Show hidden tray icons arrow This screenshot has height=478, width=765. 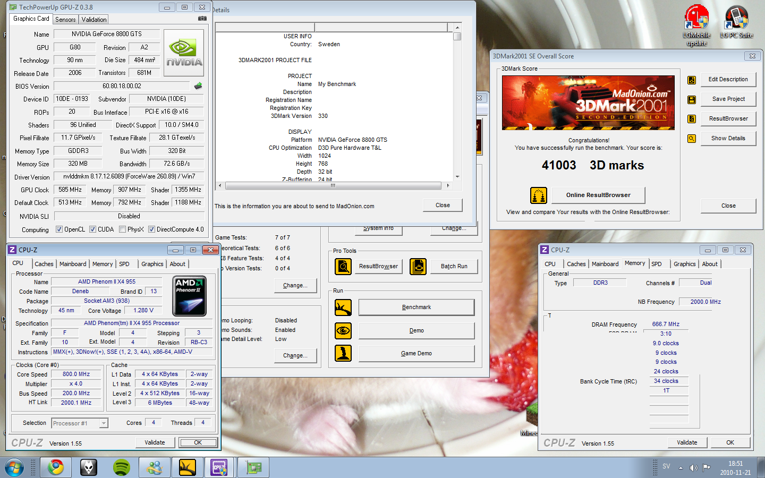(x=681, y=467)
